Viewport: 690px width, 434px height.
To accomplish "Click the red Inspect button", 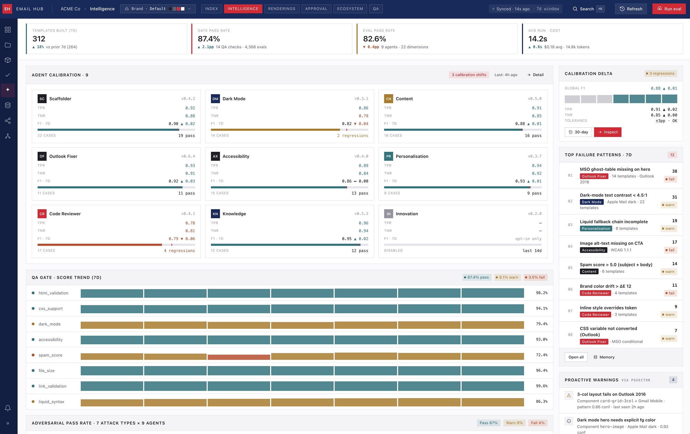I will 608,132.
